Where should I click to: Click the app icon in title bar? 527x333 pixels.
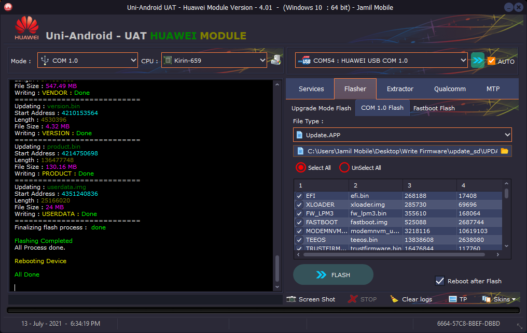[8, 7]
